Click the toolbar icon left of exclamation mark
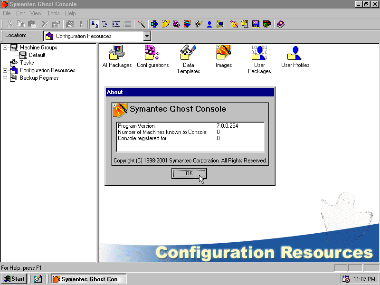Image resolution: width=380 pixels, height=285 pixels. click(x=70, y=24)
